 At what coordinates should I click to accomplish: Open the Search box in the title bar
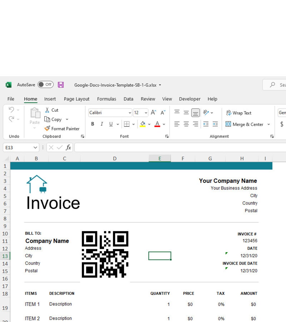(273, 85)
